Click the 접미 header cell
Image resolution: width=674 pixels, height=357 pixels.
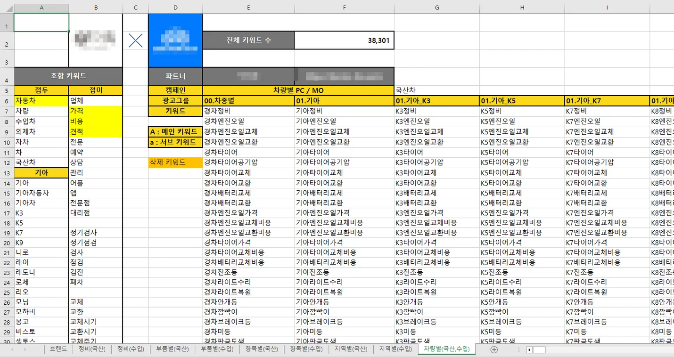(x=96, y=90)
